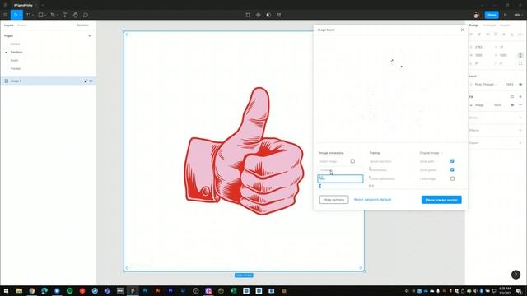Viewport: 527px width, 296px height.
Task: Click the constrain proportions icon
Action: (520, 55)
